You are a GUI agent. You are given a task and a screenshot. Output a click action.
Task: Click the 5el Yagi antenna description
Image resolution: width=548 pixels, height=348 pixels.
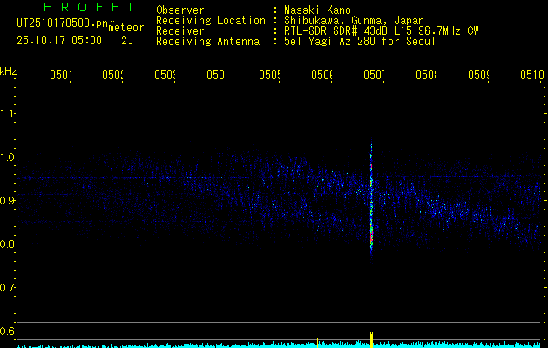click(359, 41)
